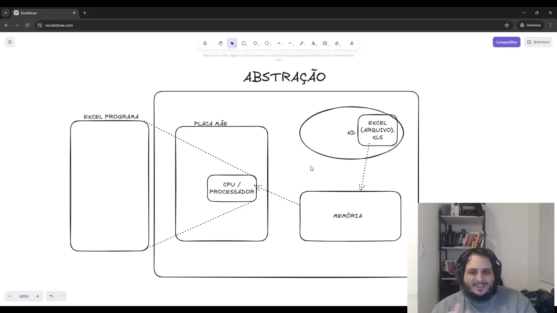Zoom out with the minus button

tap(10, 296)
